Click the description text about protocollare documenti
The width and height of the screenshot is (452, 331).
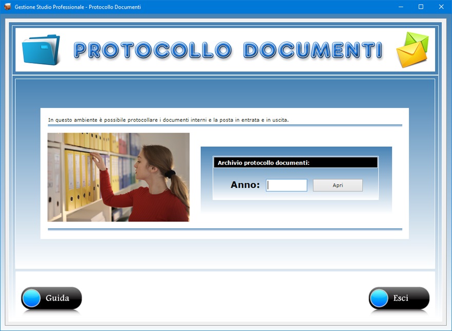(168, 120)
